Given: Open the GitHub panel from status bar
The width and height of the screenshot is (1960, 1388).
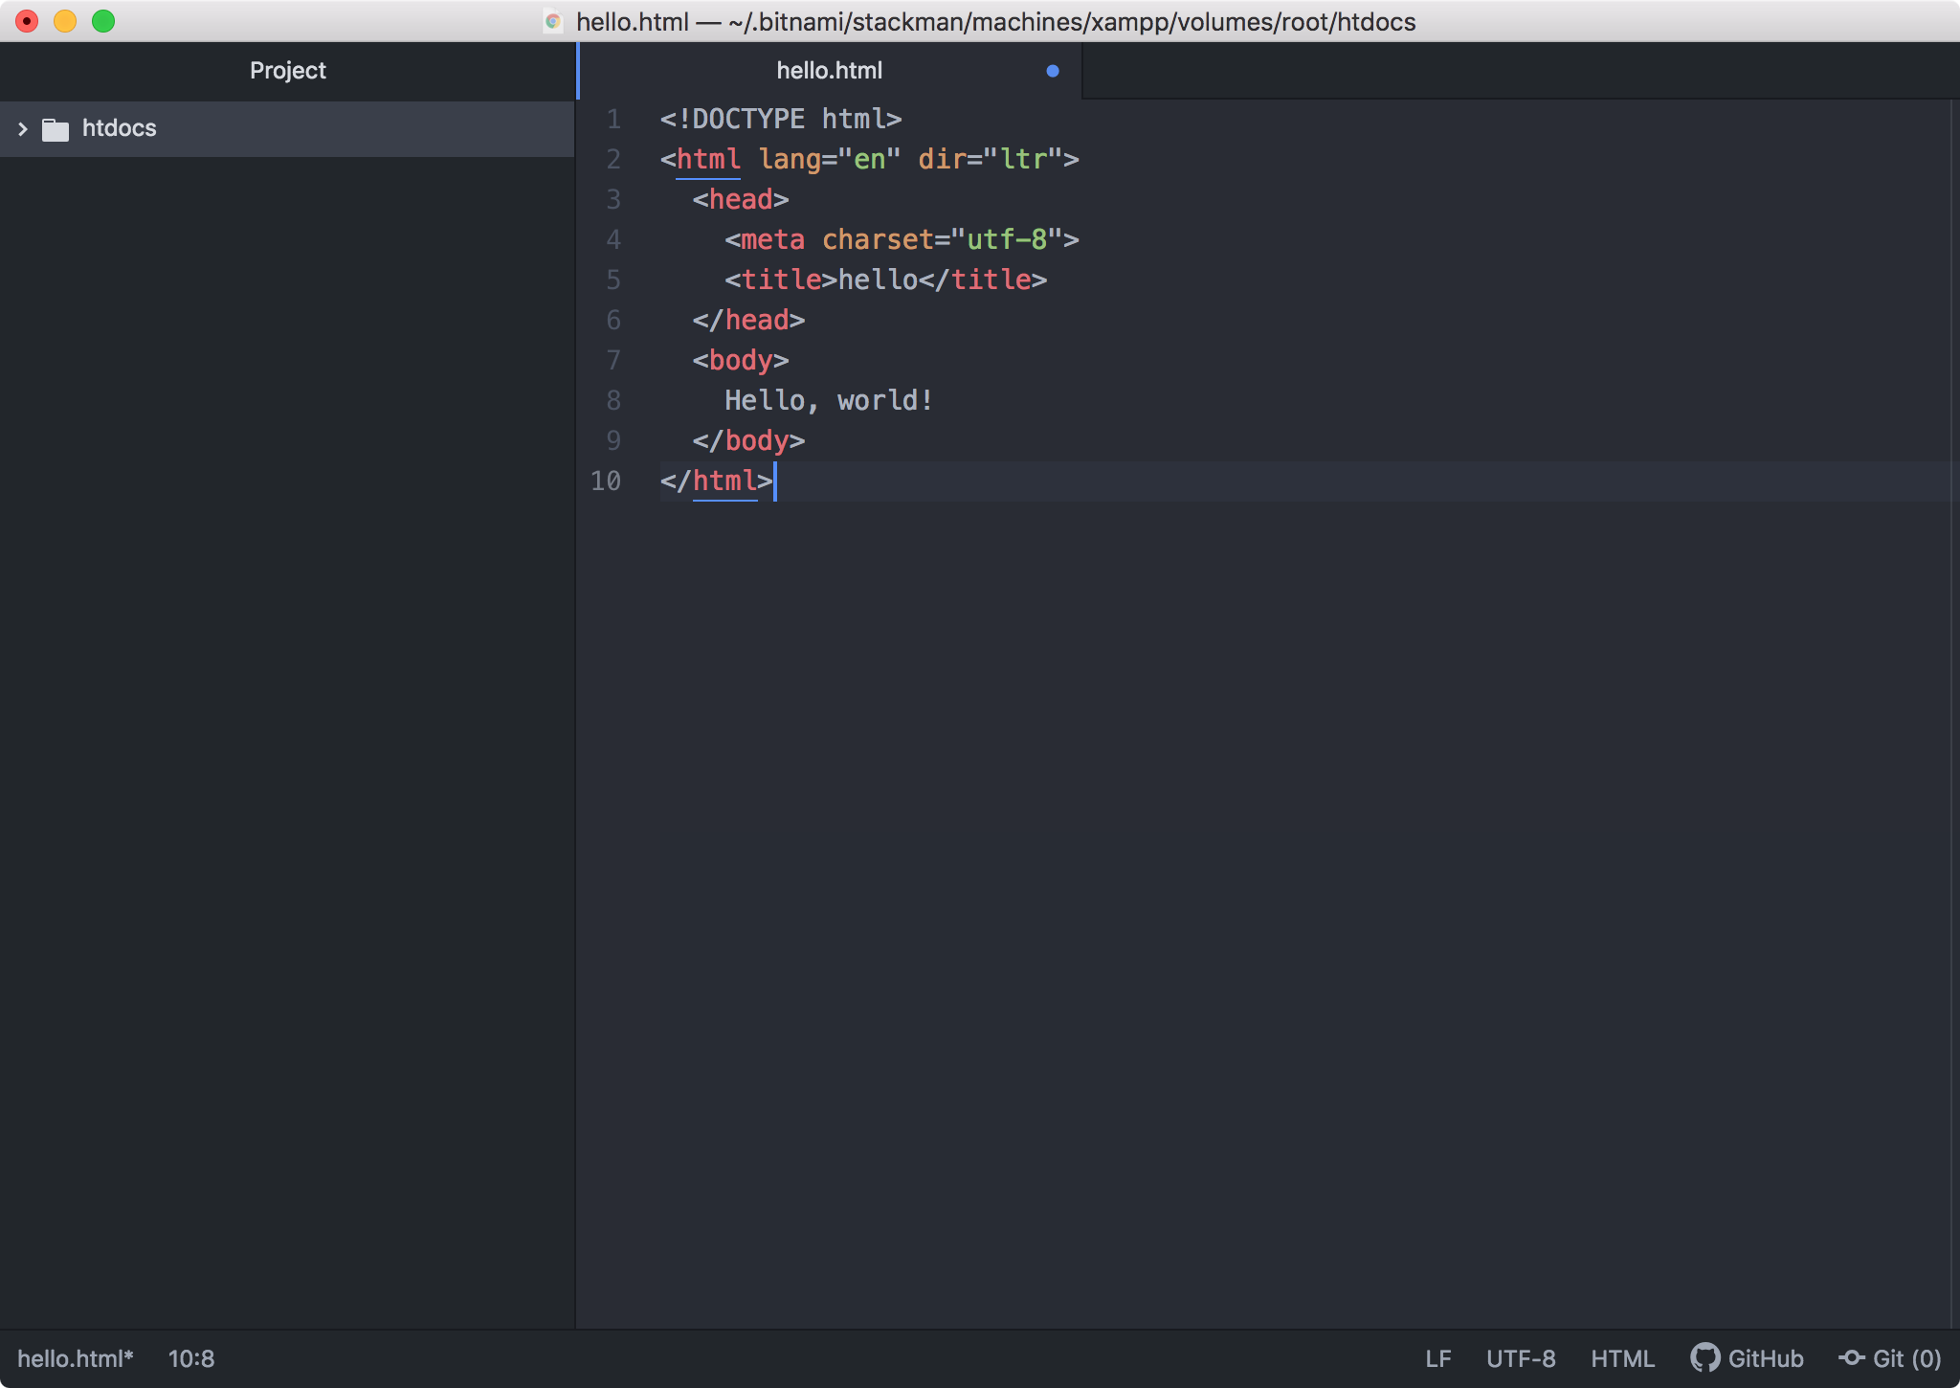Looking at the screenshot, I should [1765, 1358].
